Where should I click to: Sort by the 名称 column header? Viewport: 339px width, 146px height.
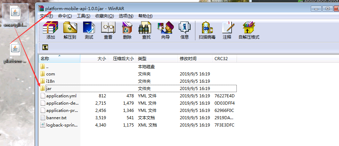tap(59, 59)
